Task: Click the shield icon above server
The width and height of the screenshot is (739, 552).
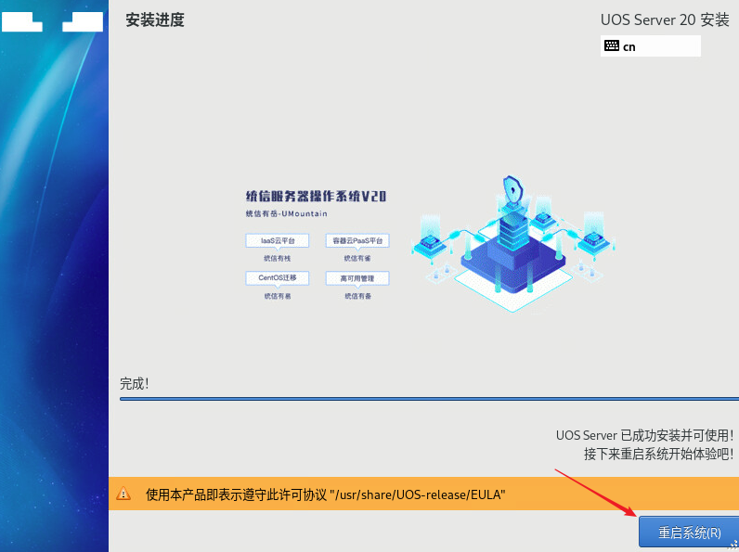Action: pos(512,189)
